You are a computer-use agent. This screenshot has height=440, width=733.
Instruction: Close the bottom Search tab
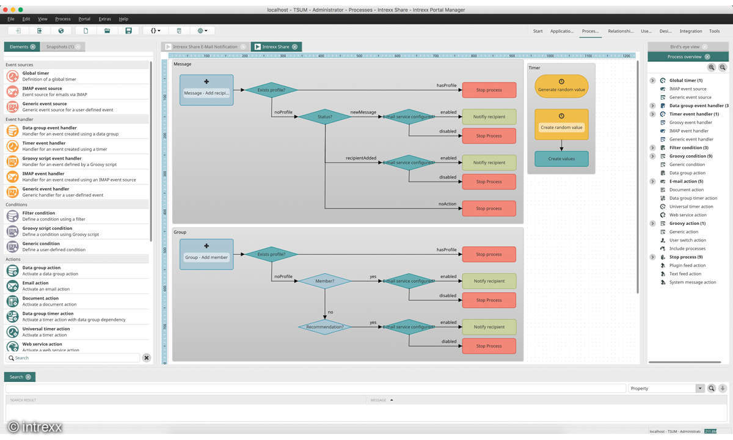28,376
